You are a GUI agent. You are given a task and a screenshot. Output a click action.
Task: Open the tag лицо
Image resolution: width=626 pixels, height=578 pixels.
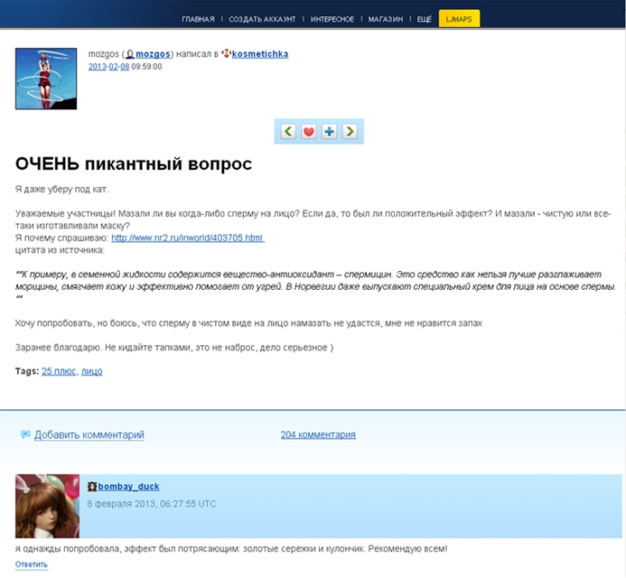click(92, 371)
